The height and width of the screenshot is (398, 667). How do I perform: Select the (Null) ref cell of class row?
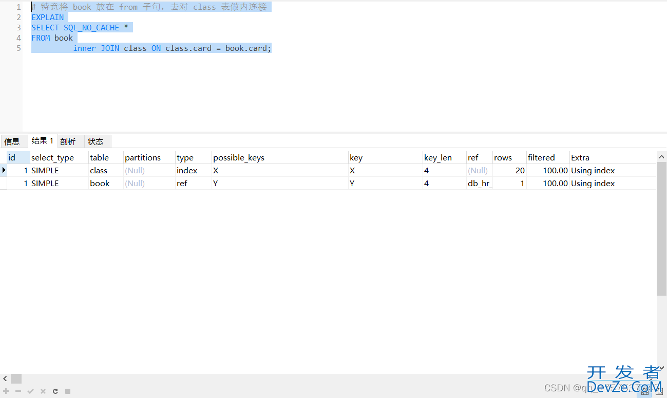pyautogui.click(x=480, y=170)
